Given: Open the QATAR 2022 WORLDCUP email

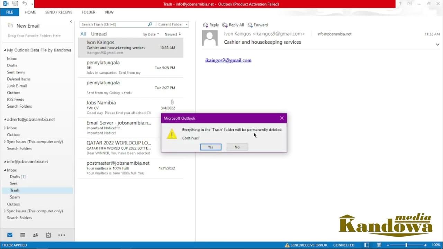Looking at the screenshot, I should pyautogui.click(x=130, y=148).
